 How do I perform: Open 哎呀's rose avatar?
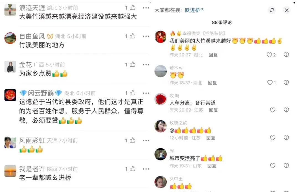coord(160,99)
